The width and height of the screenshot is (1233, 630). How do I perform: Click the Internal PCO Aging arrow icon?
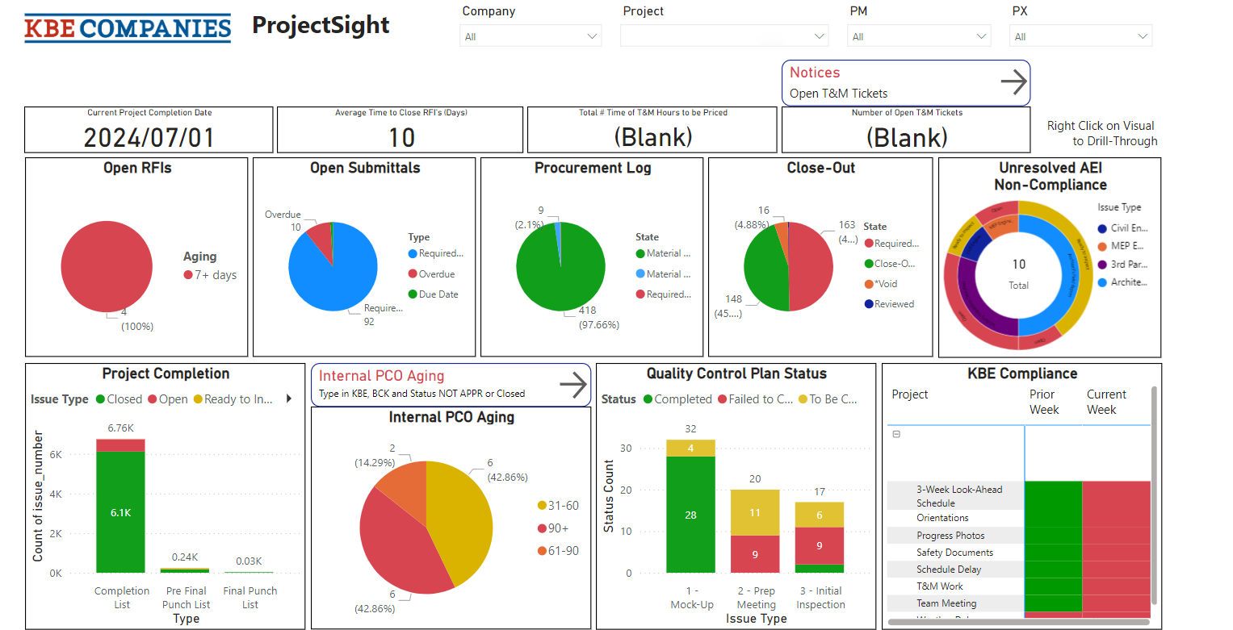pos(572,385)
